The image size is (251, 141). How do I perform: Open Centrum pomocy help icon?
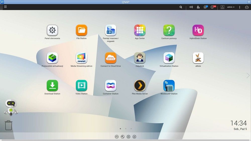[169, 30]
